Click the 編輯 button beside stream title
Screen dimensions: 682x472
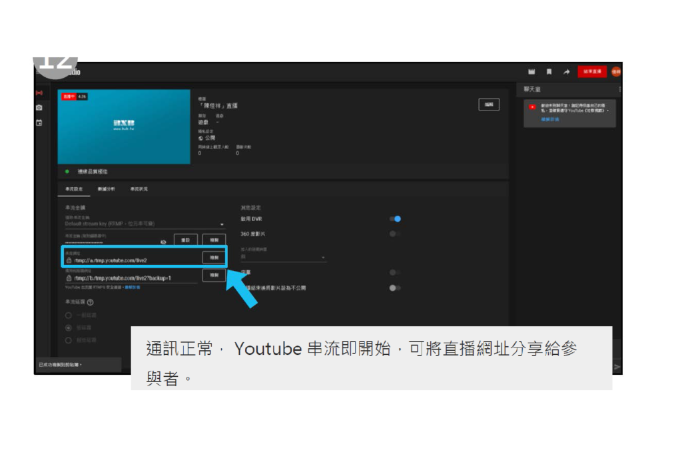click(x=489, y=105)
